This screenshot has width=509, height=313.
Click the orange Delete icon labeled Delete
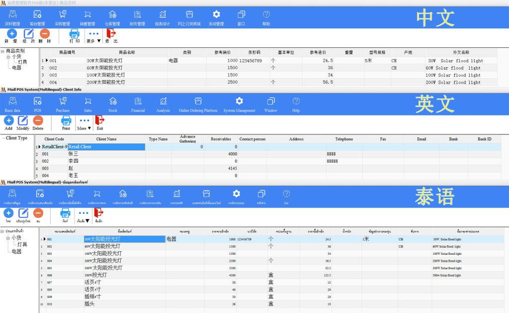coord(38,120)
